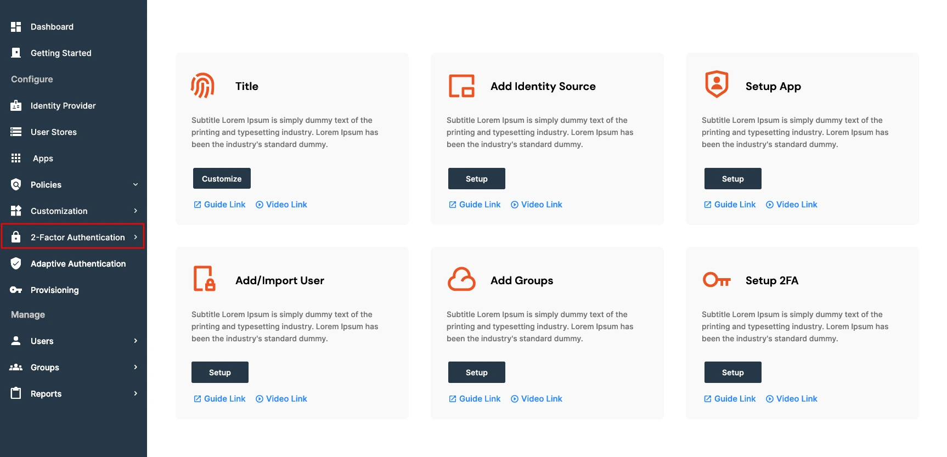This screenshot has height=457, width=947.
Task: Expand the Customization menu arrow
Action: [x=136, y=211]
